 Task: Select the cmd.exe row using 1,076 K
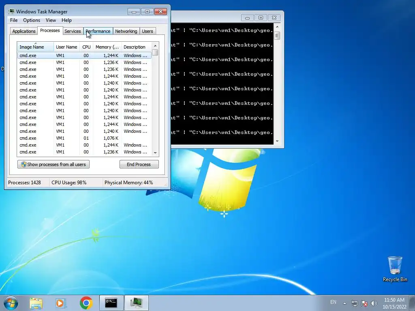click(84, 138)
